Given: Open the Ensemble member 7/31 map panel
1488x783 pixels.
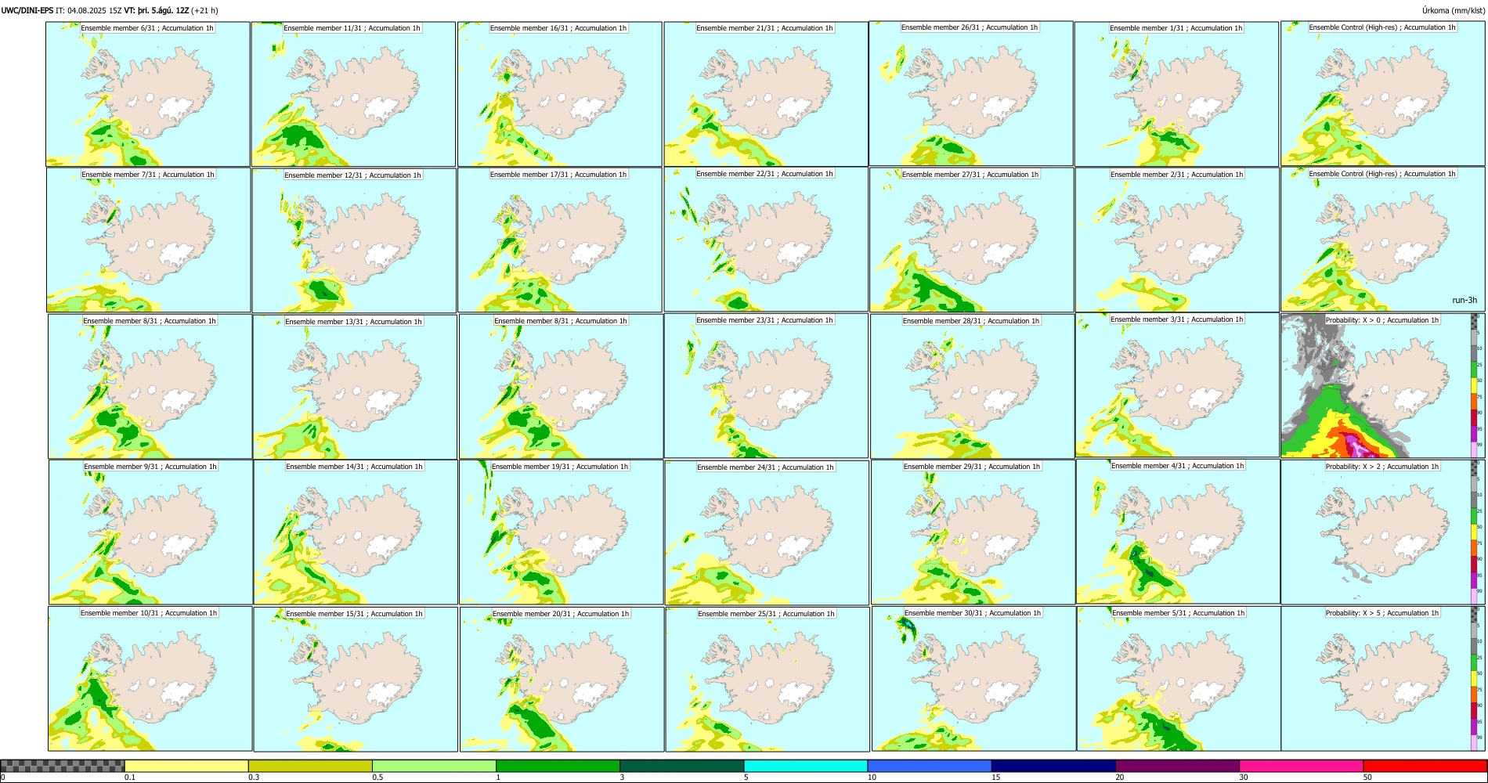Looking at the screenshot, I should click(x=149, y=240).
